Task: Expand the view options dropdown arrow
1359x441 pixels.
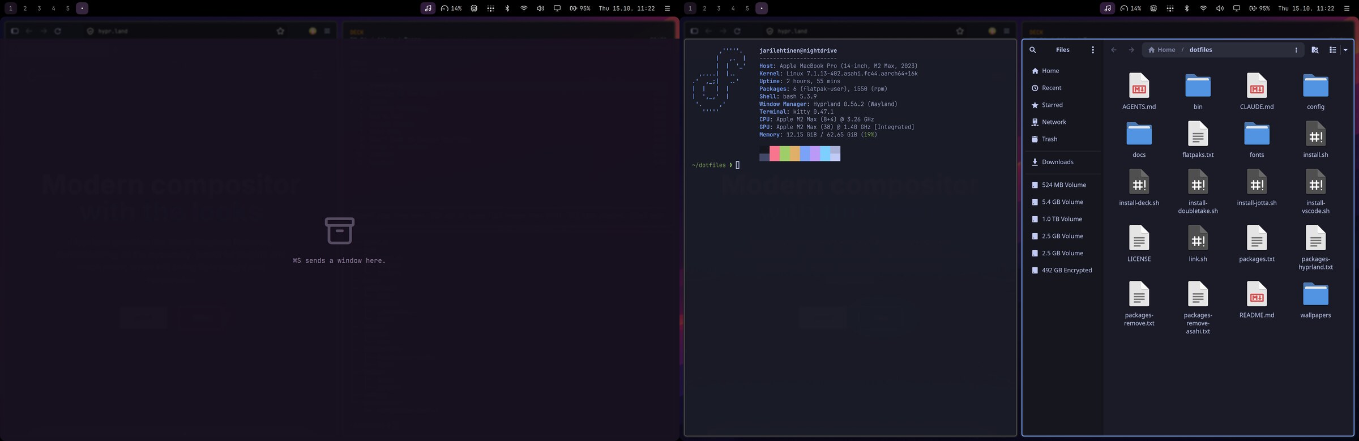Action: click(1345, 50)
